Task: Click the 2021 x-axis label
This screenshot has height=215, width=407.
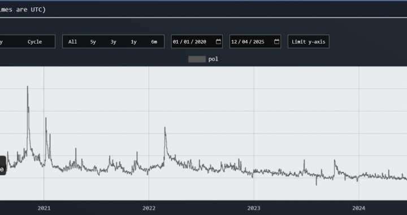Action: (44, 208)
